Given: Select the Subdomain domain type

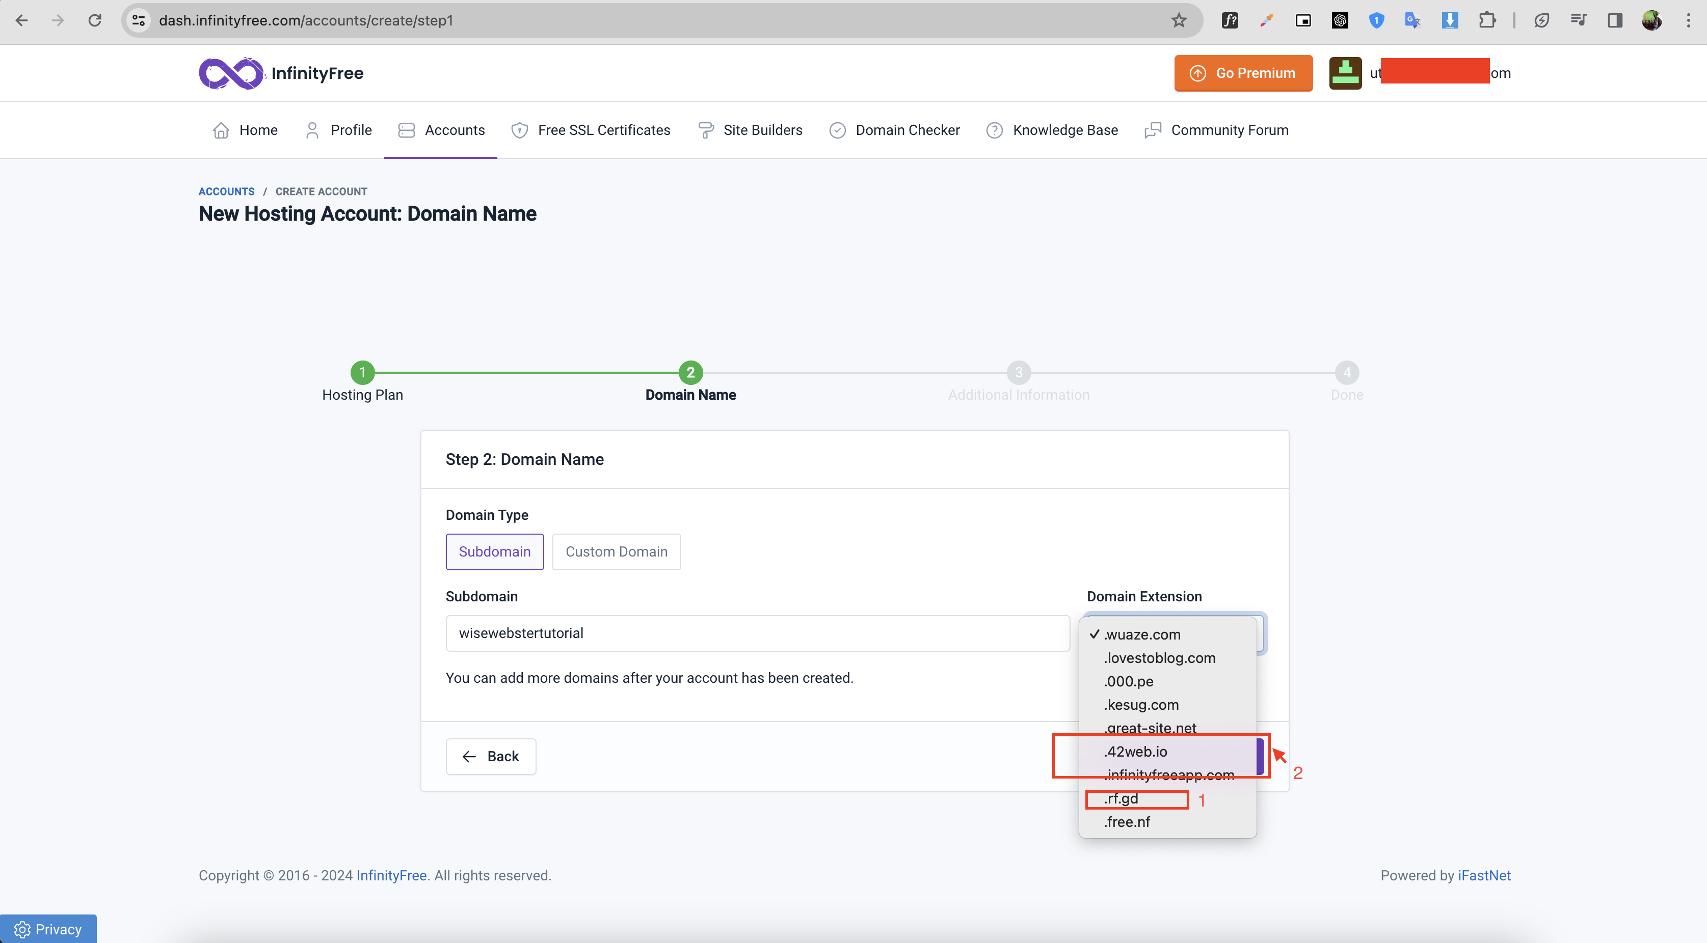Looking at the screenshot, I should [x=494, y=551].
